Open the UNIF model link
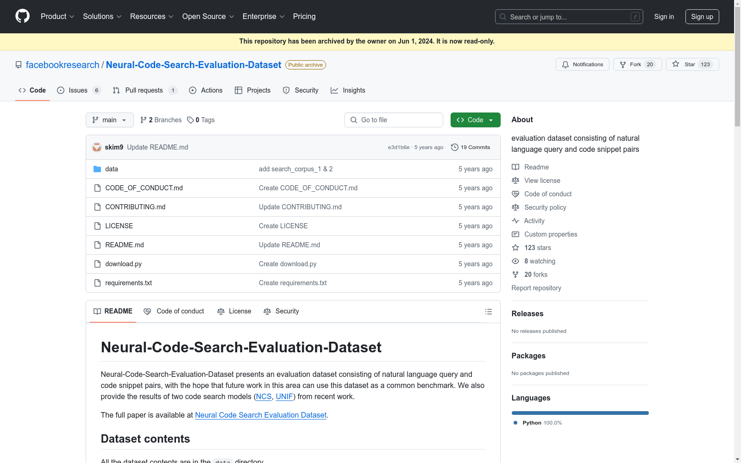The width and height of the screenshot is (741, 463). tap(284, 397)
